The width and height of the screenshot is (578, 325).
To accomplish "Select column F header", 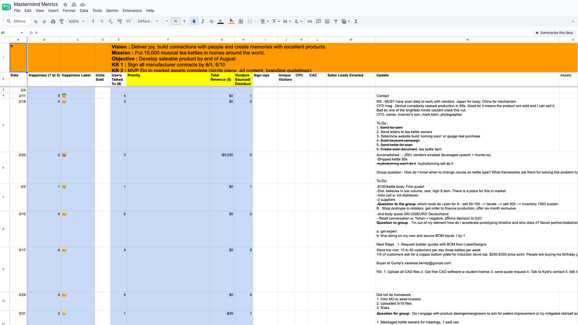I will point(168,39).
